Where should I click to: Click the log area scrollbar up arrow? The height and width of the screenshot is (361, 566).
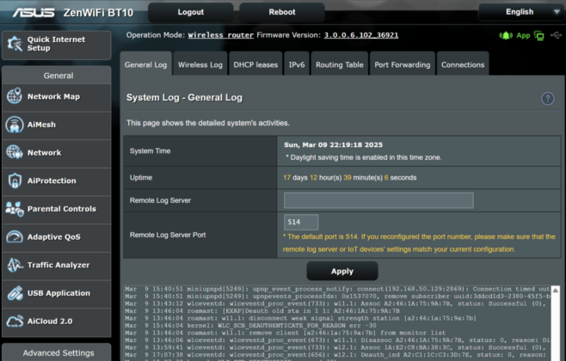tap(556, 291)
